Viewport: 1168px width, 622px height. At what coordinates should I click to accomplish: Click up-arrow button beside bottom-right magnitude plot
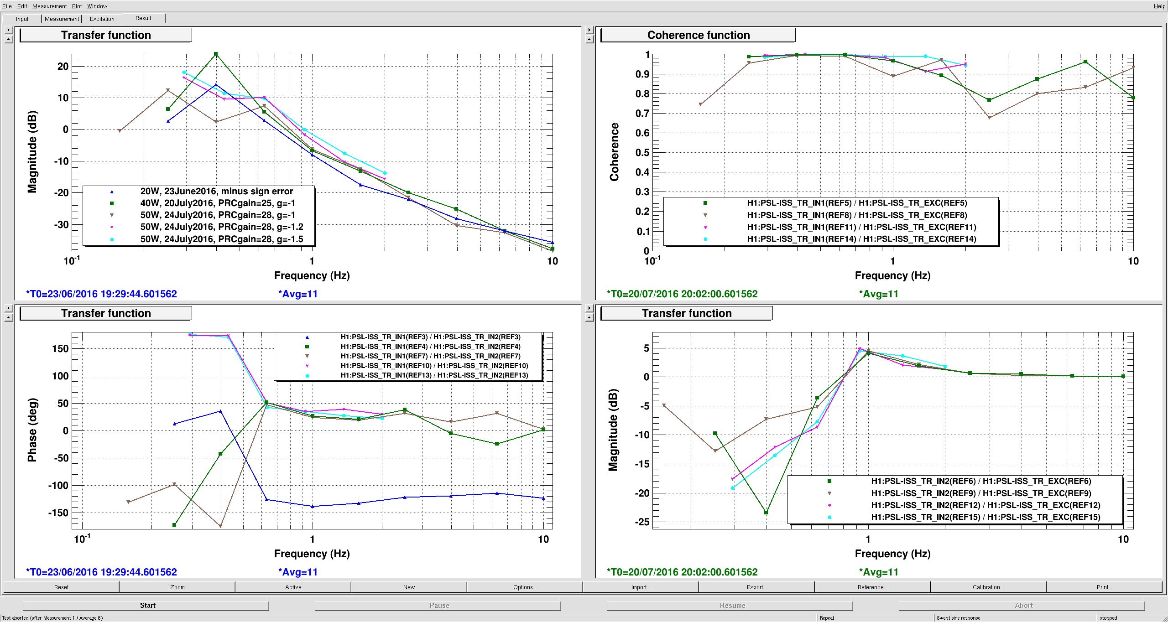589,318
